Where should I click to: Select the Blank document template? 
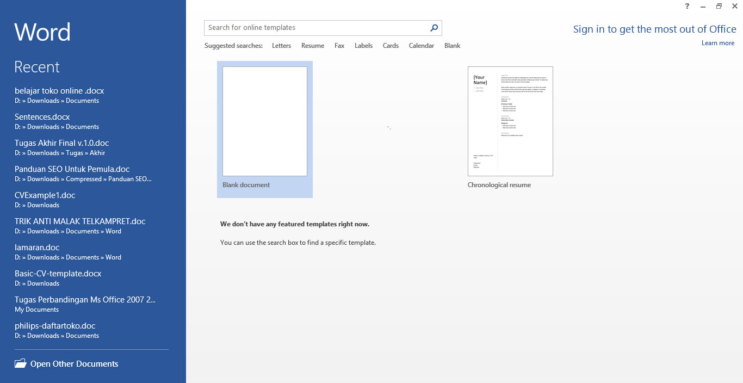click(265, 129)
